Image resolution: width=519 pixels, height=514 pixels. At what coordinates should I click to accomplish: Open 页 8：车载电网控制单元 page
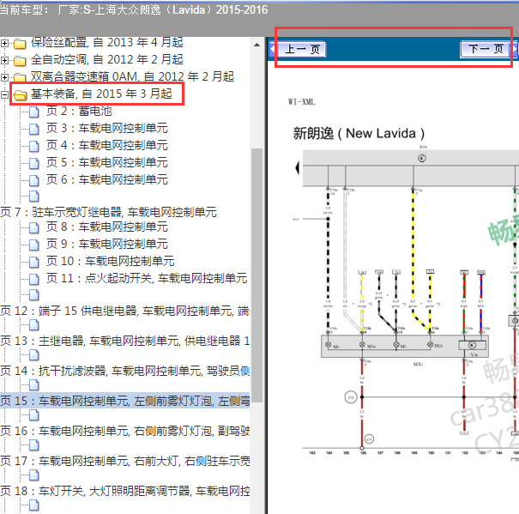pos(107,227)
